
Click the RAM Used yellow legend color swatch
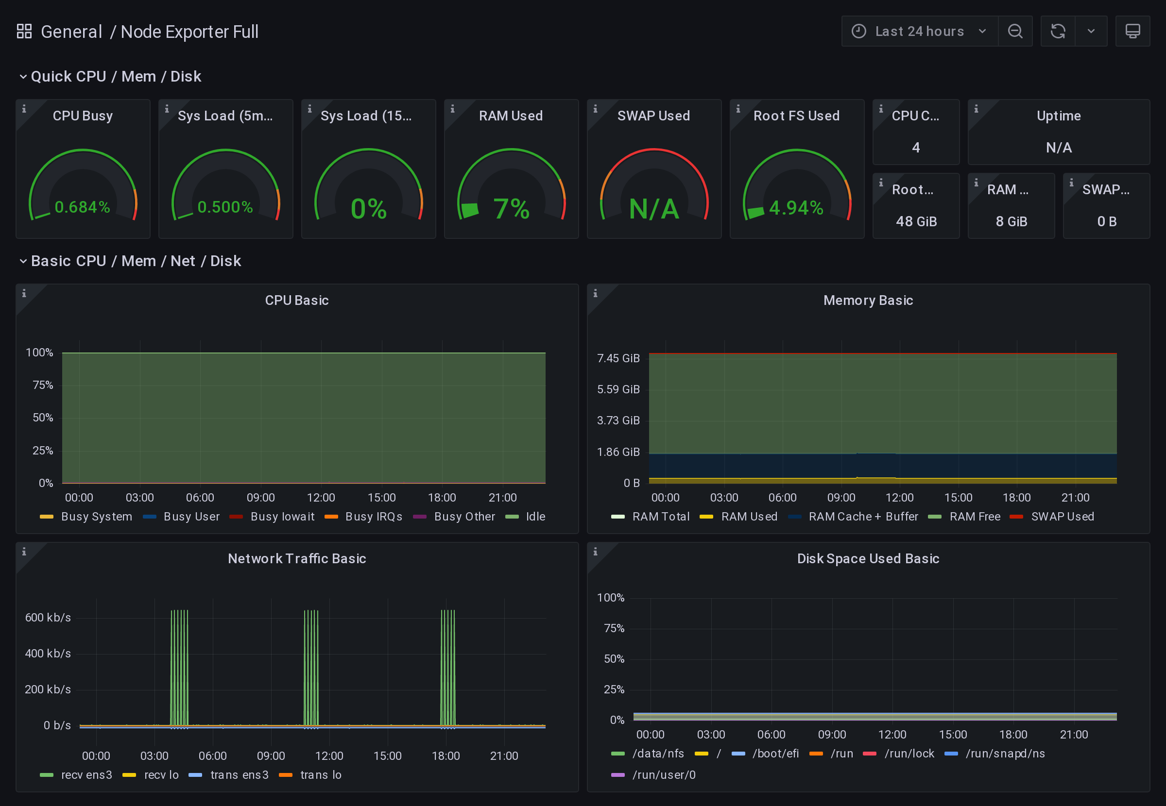(706, 517)
